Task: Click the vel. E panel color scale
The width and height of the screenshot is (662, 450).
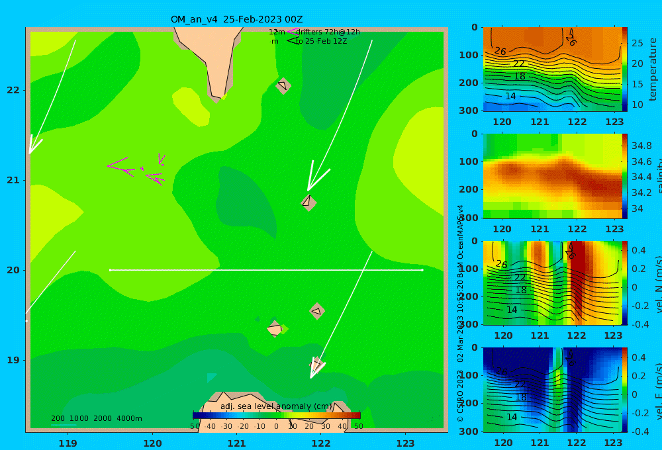Action: tap(625, 390)
